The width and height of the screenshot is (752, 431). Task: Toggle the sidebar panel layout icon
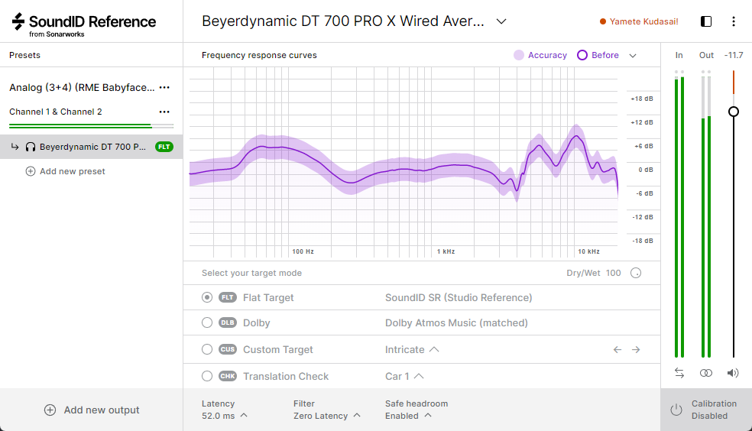click(706, 21)
